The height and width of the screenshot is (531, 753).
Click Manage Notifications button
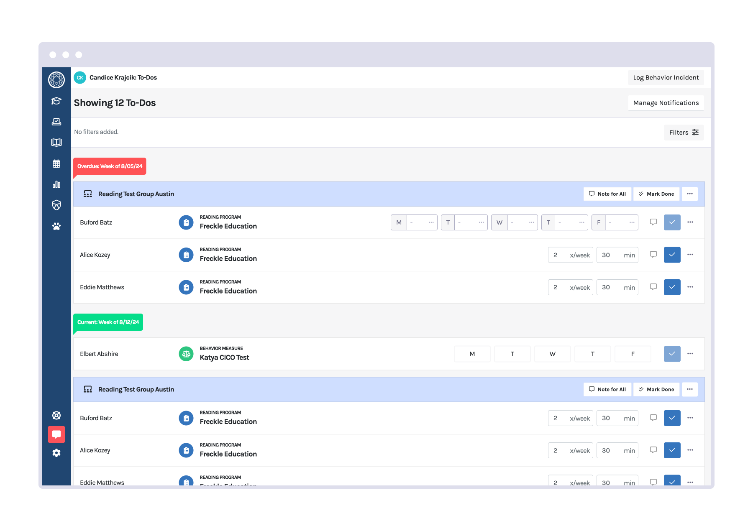(x=666, y=103)
